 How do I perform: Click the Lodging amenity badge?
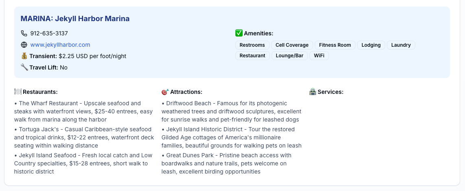coord(371,45)
